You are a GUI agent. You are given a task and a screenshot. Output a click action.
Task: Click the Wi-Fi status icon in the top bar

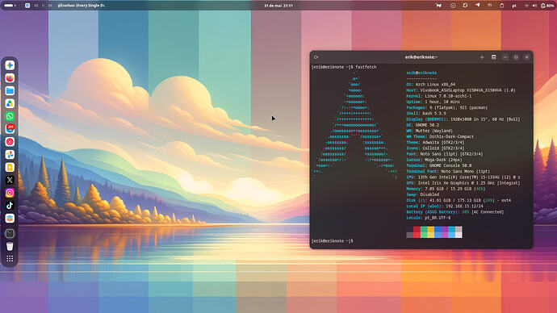(526, 6)
